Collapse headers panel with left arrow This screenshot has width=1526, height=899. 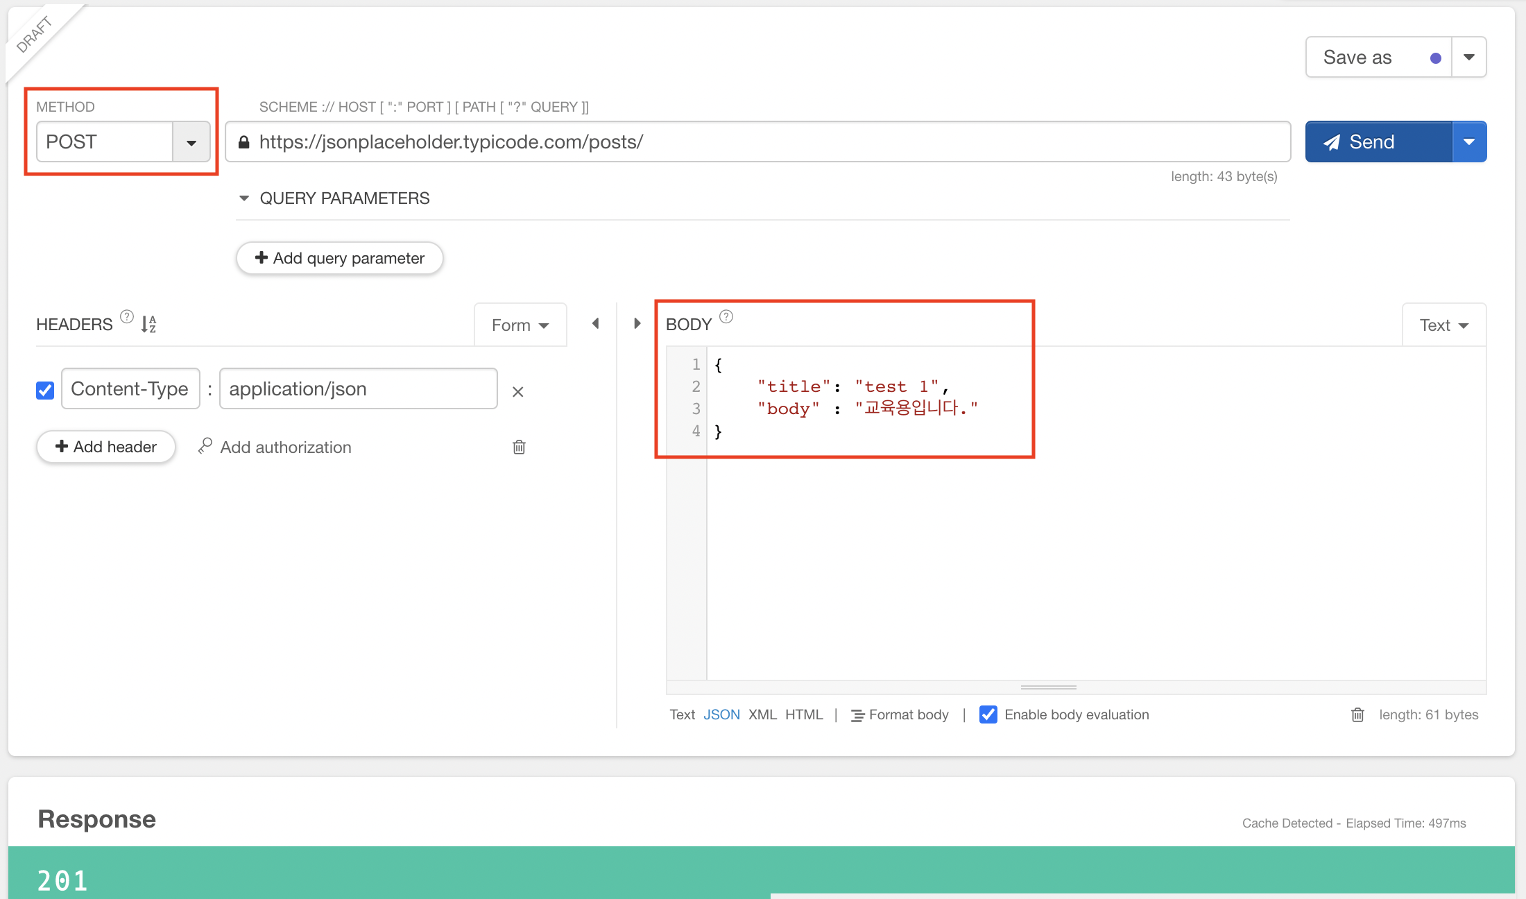point(596,323)
